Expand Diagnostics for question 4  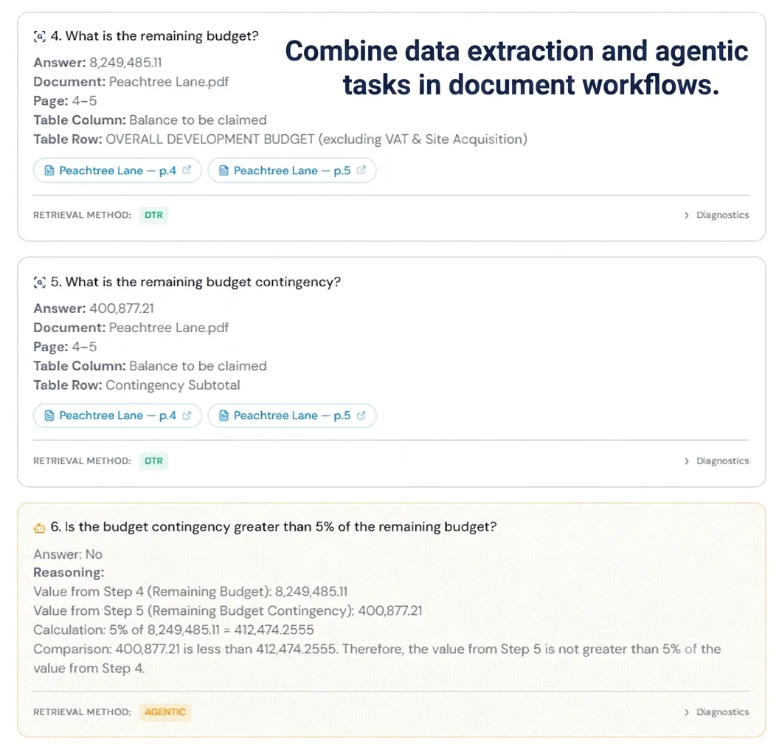716,216
